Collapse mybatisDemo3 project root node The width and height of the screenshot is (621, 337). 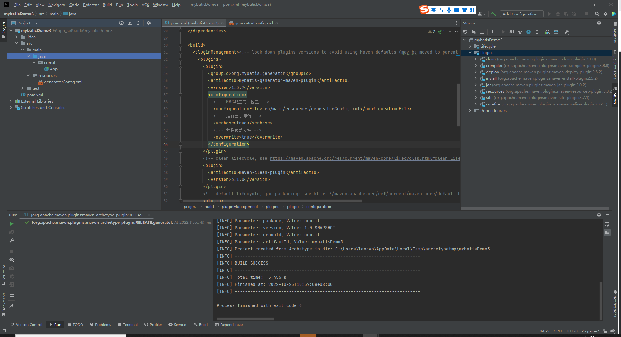point(11,30)
